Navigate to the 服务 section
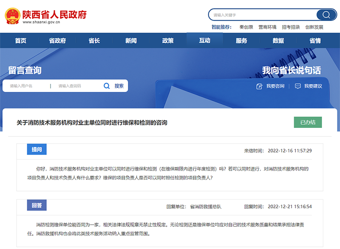 click(241, 41)
